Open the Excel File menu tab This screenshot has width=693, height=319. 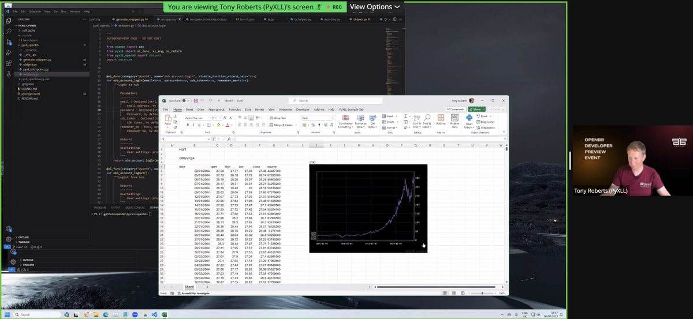(166, 109)
